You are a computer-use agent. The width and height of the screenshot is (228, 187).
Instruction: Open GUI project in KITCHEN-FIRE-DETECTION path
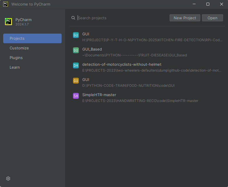[147, 37]
